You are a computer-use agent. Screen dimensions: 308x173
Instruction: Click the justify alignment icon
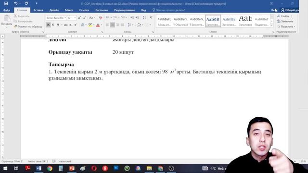tap(122, 25)
